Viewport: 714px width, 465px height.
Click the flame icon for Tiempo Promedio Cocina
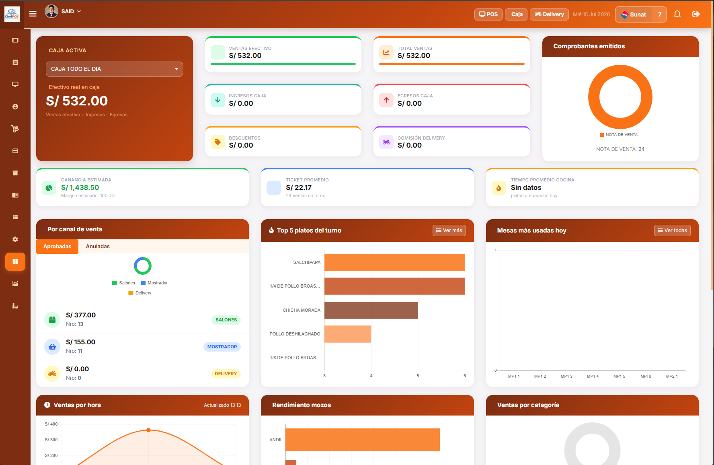[x=499, y=188]
